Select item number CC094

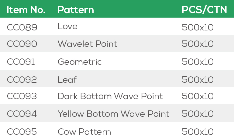coord(22,114)
